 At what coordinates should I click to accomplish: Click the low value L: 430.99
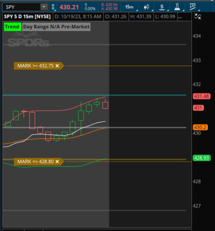pyautogui.click(x=165, y=17)
